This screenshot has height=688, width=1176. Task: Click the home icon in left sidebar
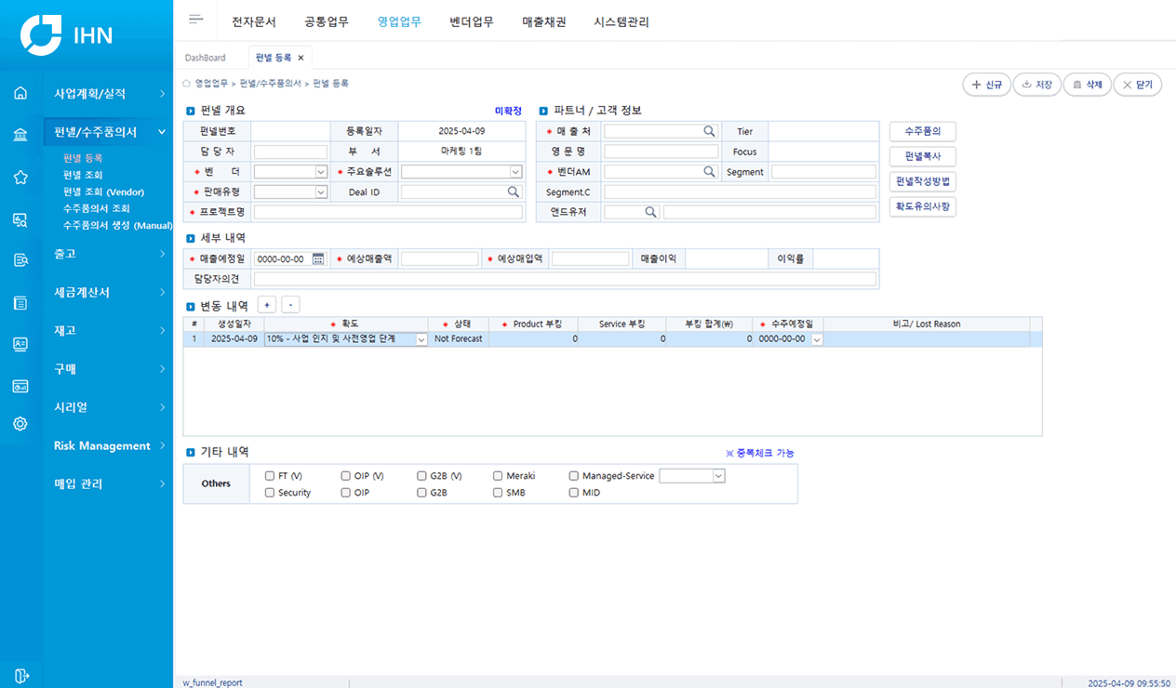20,93
